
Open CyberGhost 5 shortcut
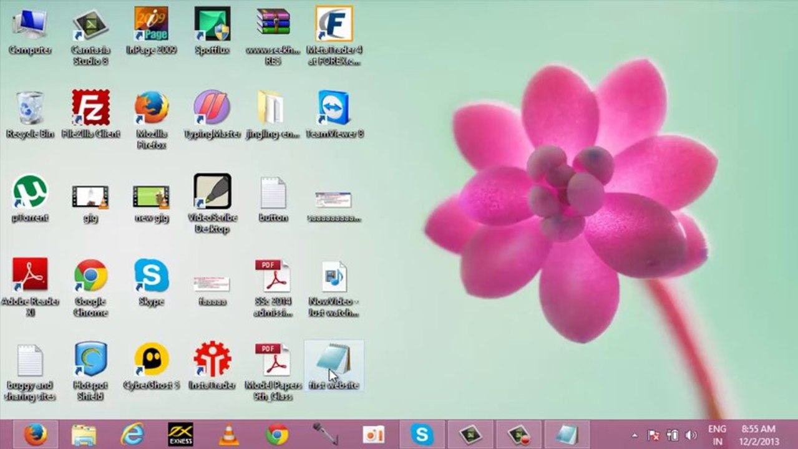[151, 366]
